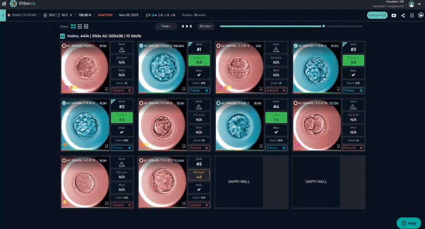
Task: Click the time-lapse slider handle
Action: 323,26
